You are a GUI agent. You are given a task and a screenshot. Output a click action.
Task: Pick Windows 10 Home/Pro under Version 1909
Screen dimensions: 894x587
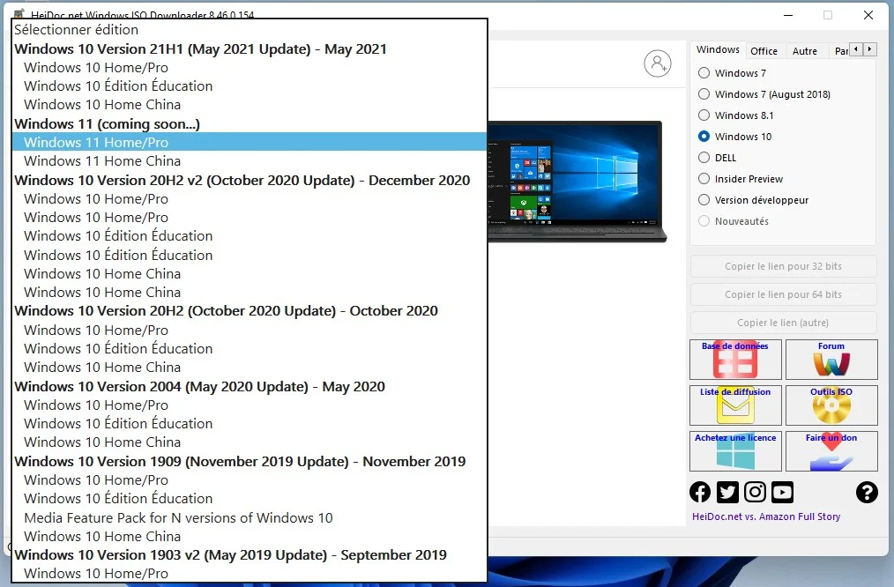[250, 479]
